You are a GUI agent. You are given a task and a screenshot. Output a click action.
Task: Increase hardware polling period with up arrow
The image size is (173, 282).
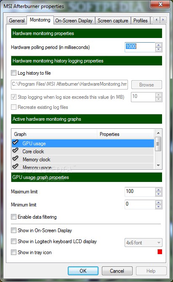coord(159,45)
